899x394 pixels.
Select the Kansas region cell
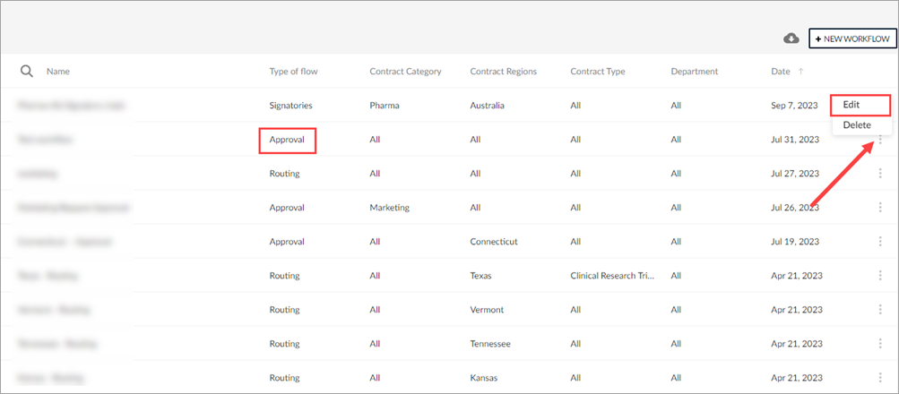(484, 378)
